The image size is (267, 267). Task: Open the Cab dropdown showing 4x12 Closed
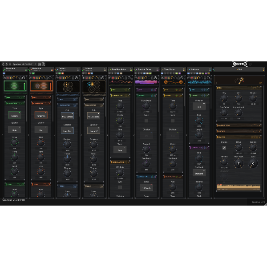93,116
